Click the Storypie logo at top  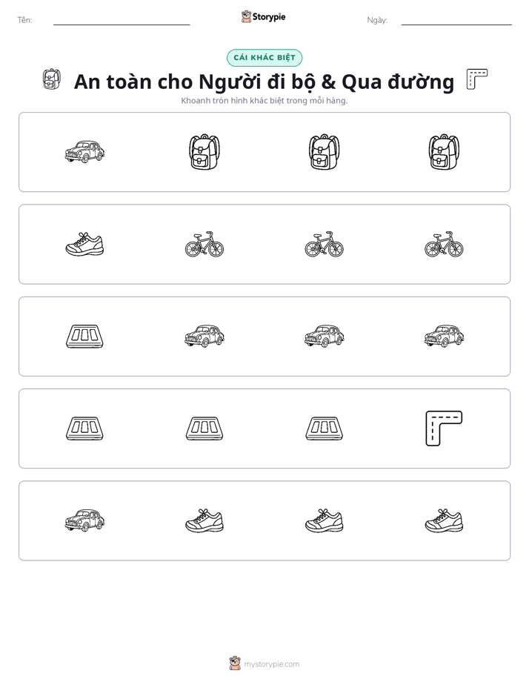pyautogui.click(x=263, y=16)
